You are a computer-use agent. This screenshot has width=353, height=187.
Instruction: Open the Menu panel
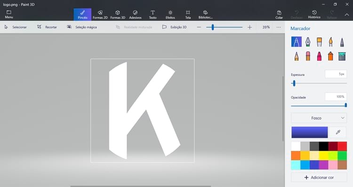tap(9, 15)
